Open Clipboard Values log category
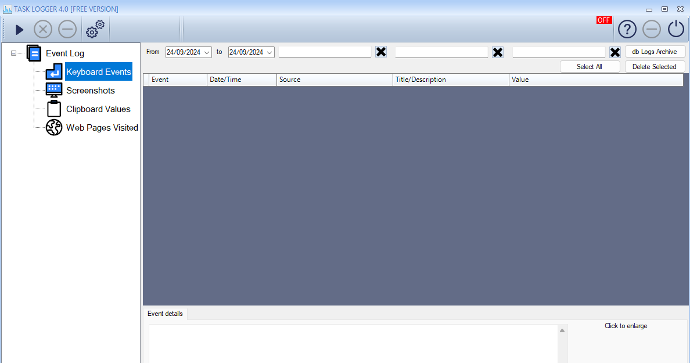The height and width of the screenshot is (363, 690). tap(98, 109)
